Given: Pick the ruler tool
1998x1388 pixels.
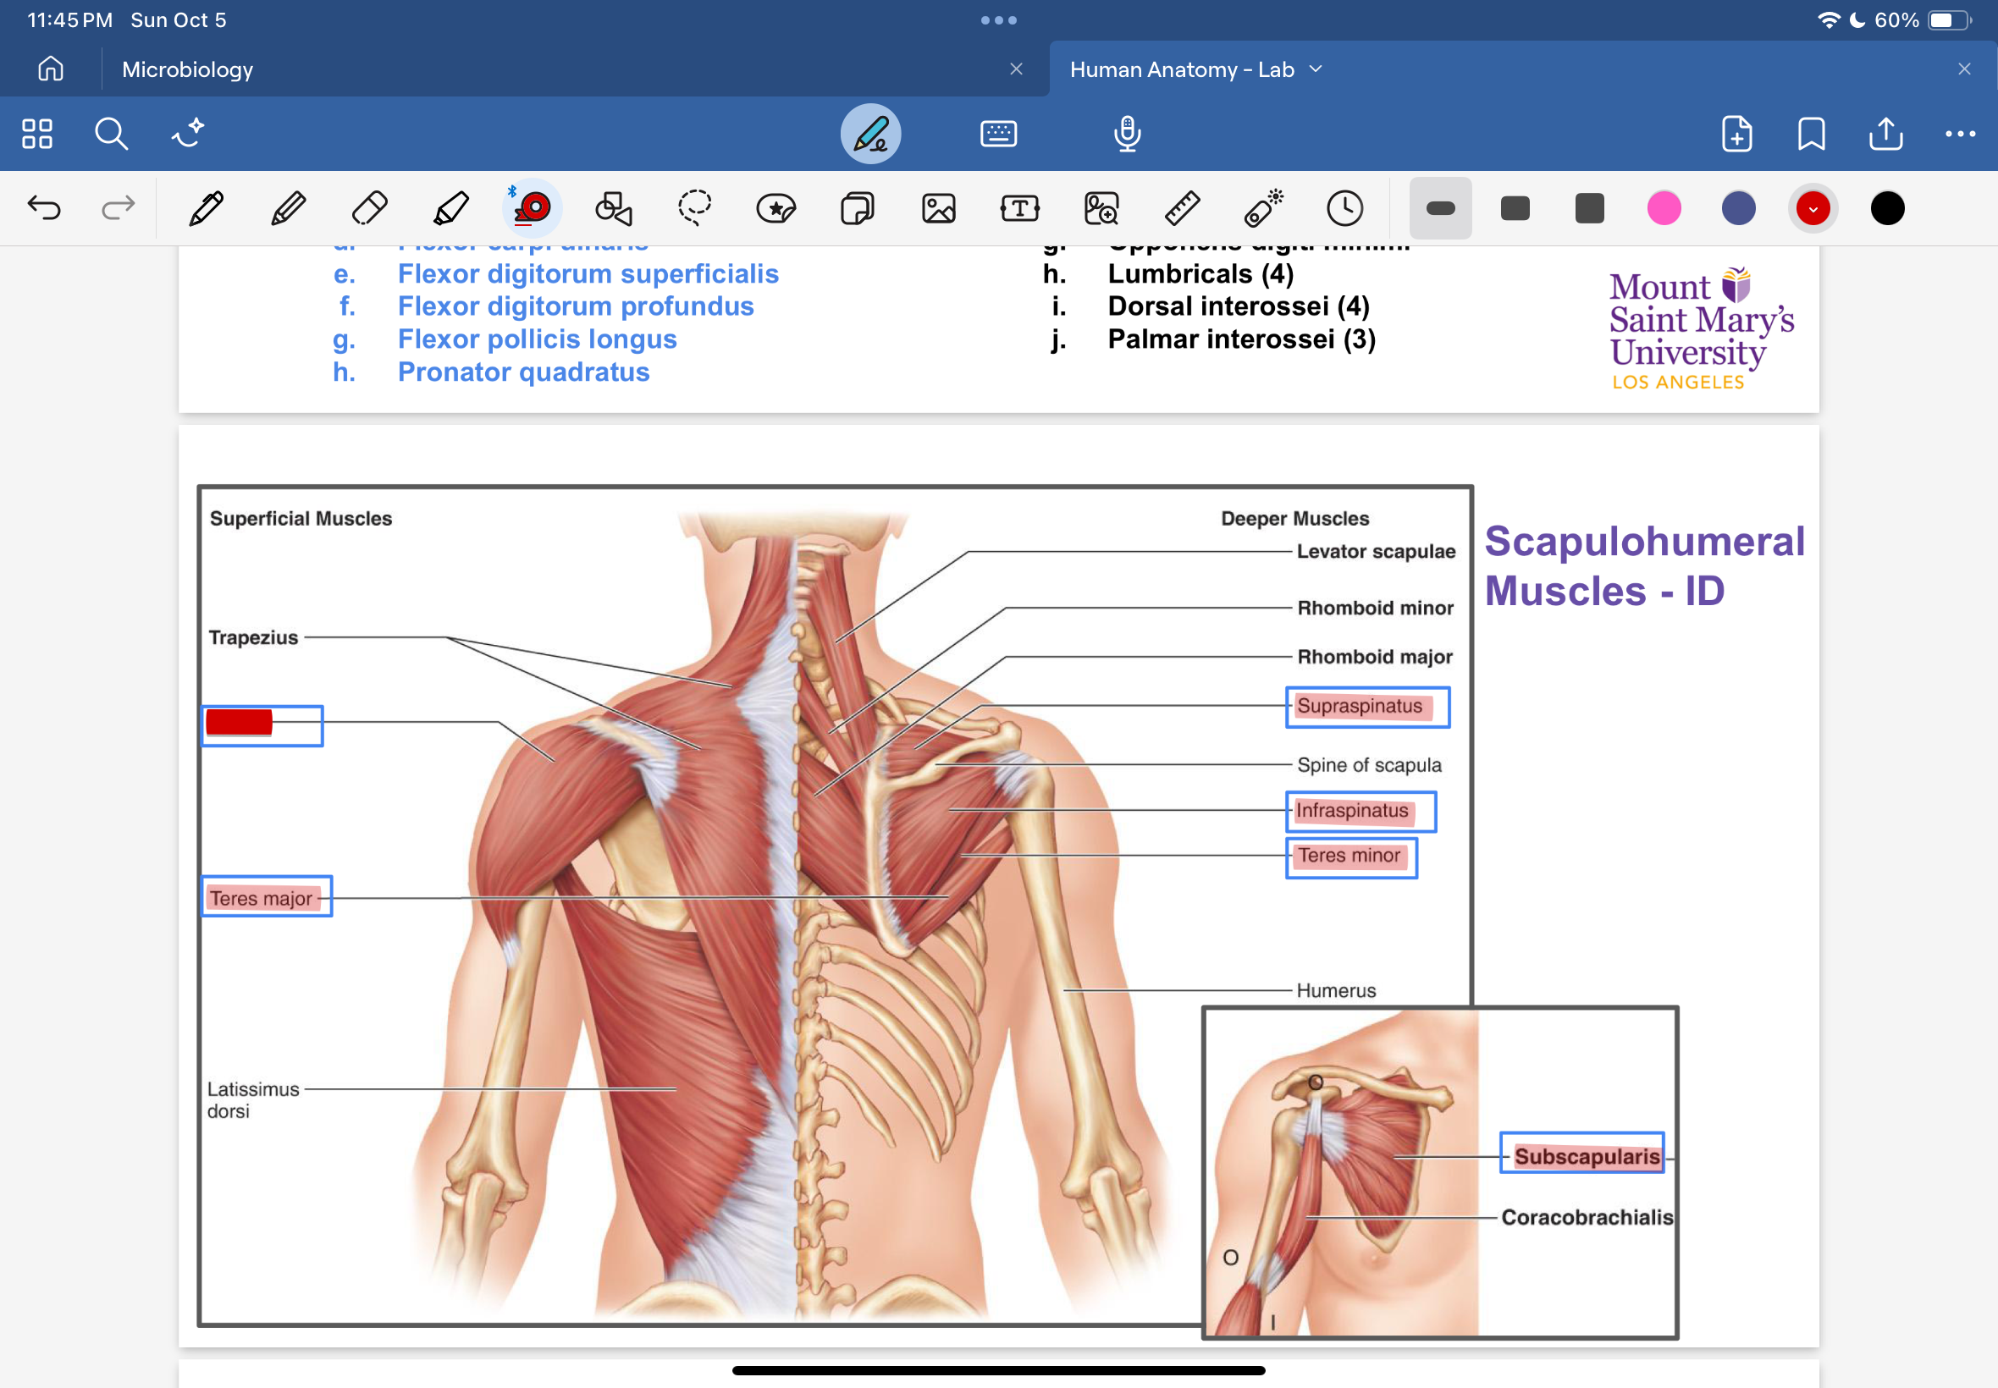Looking at the screenshot, I should [1182, 209].
